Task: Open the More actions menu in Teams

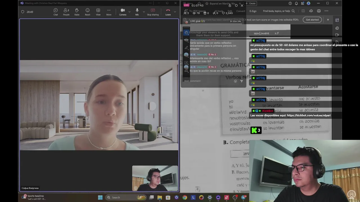Action: coord(109,12)
